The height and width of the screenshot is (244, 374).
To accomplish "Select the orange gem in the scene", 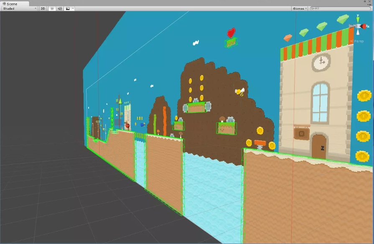I will tap(288, 38).
